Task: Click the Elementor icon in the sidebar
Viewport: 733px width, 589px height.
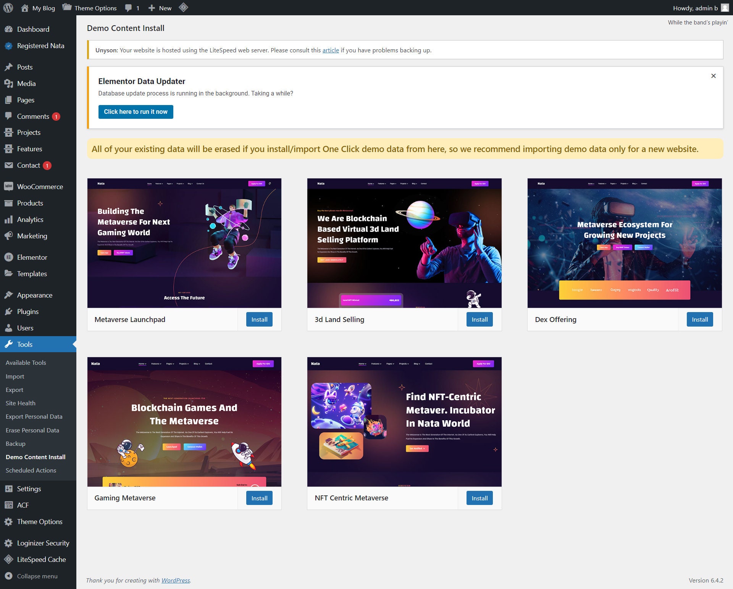Action: (8, 257)
